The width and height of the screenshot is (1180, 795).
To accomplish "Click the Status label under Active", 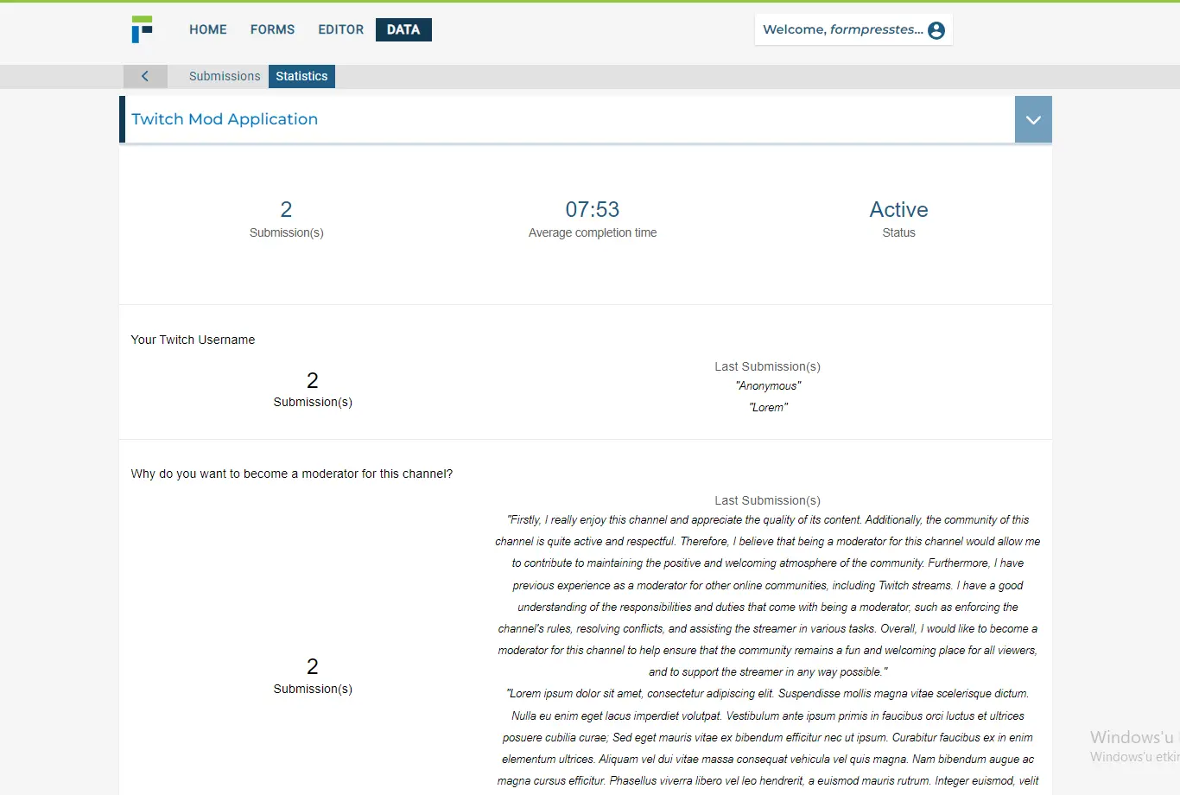I will pyautogui.click(x=898, y=232).
